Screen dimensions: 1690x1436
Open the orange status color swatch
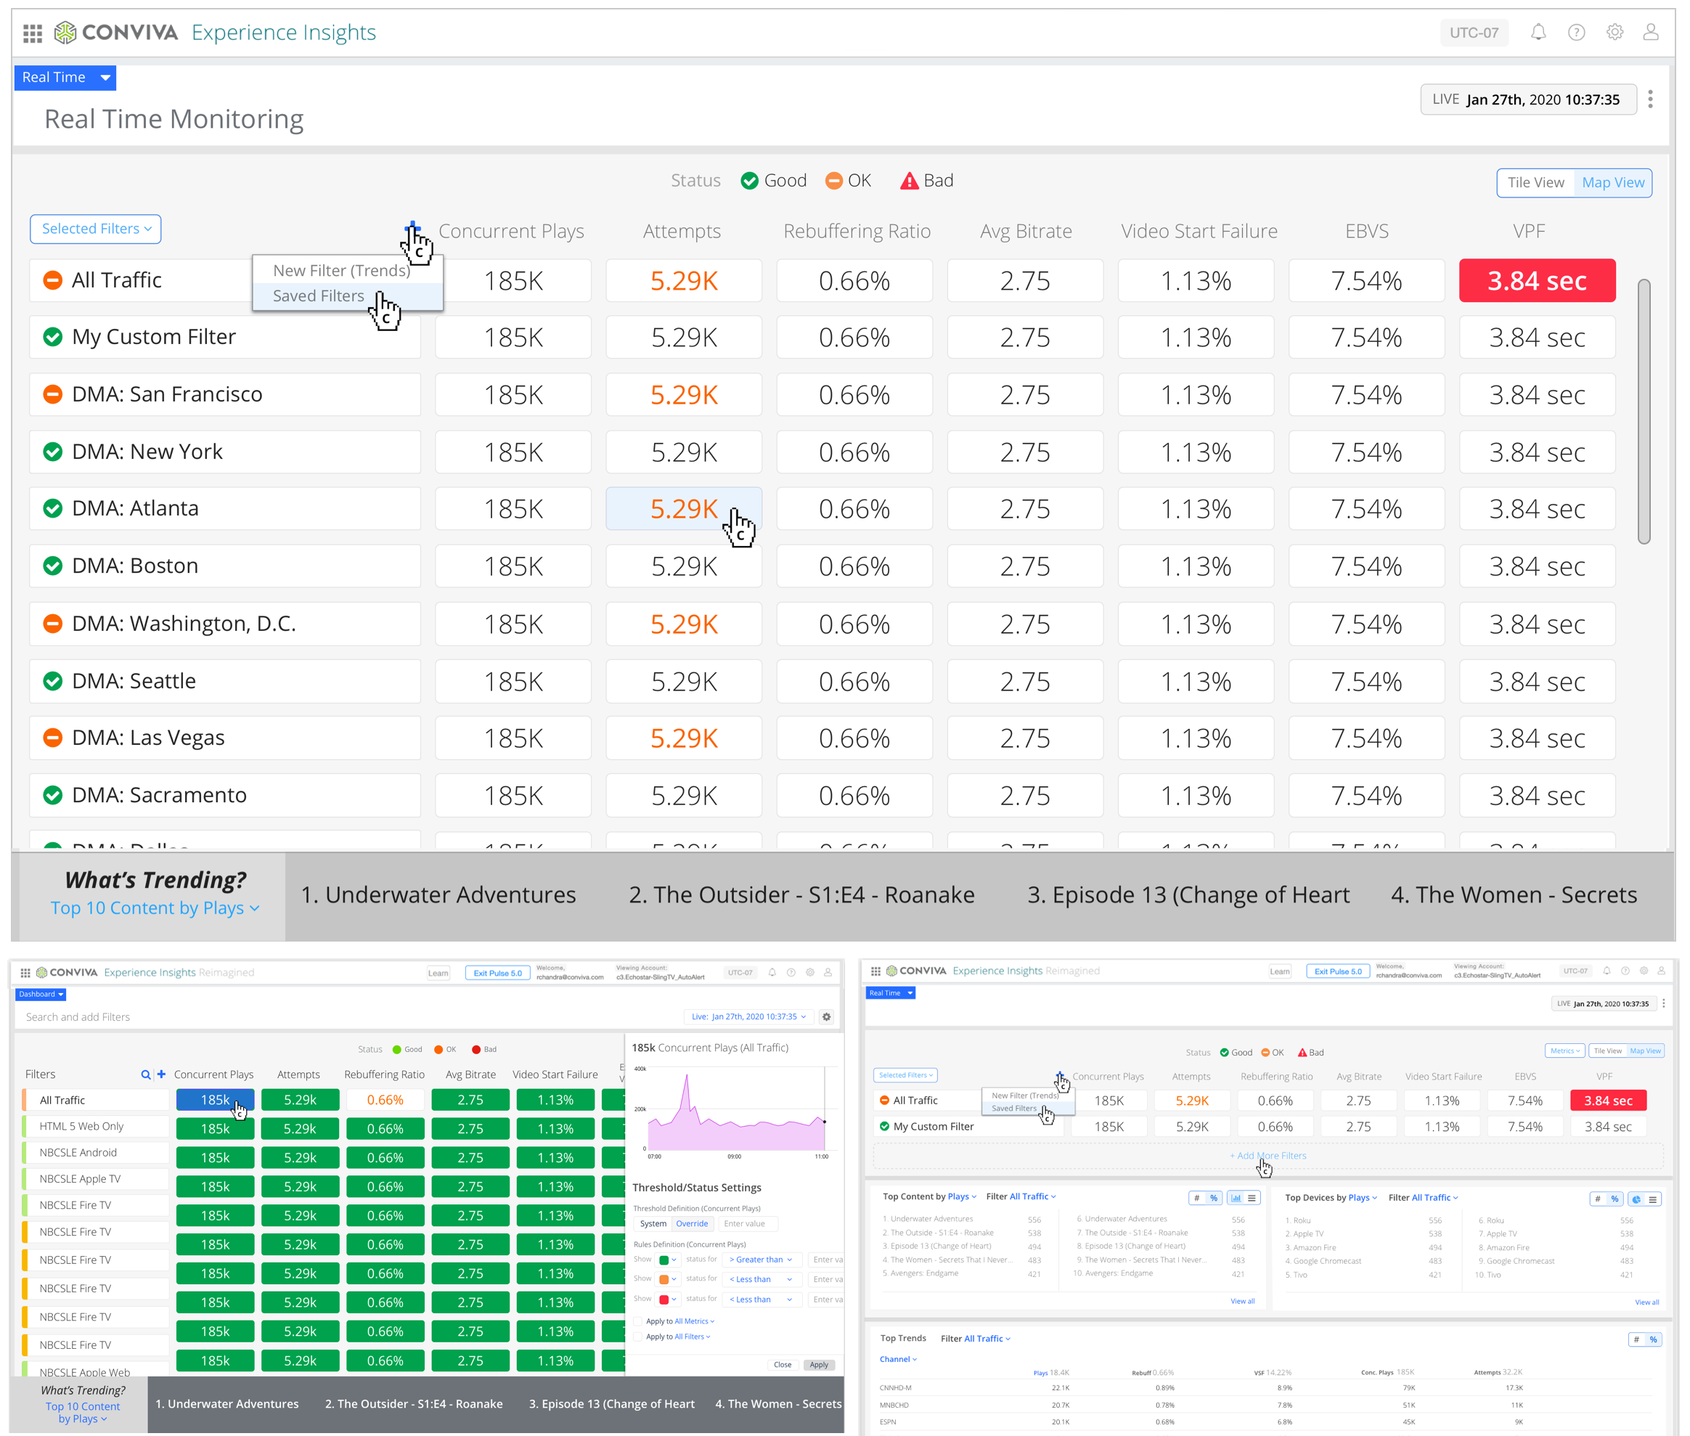[x=668, y=1280]
